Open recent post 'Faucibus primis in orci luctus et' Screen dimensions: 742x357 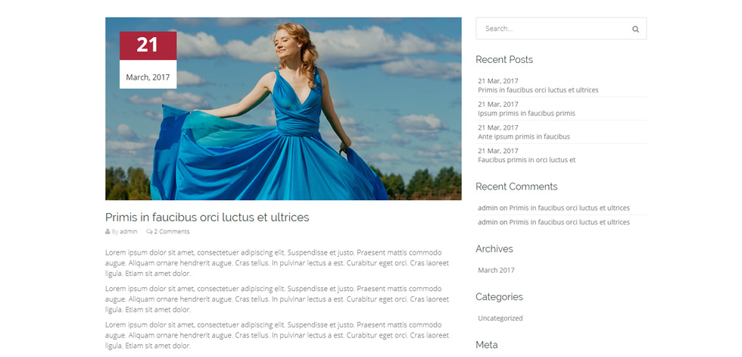click(x=527, y=160)
